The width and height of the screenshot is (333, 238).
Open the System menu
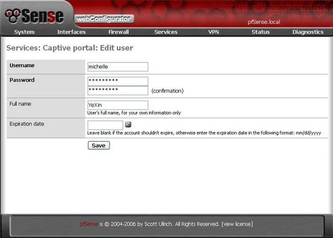coord(24,32)
